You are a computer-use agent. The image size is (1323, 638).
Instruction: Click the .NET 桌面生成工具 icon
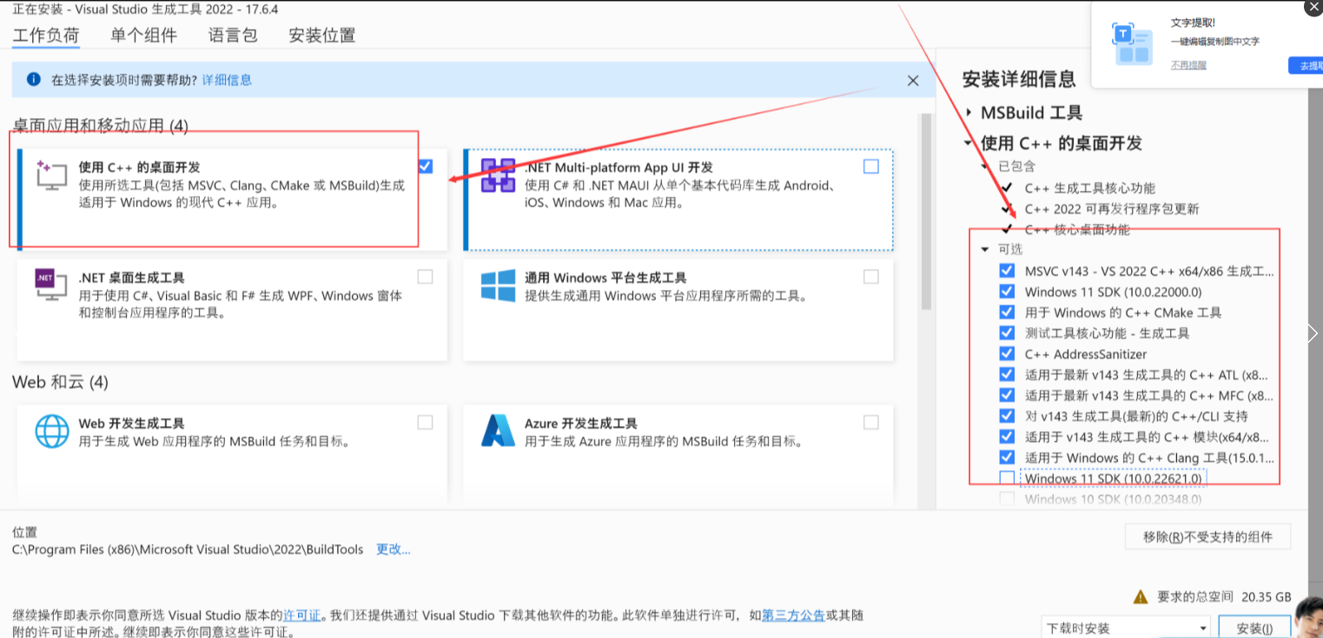51,285
